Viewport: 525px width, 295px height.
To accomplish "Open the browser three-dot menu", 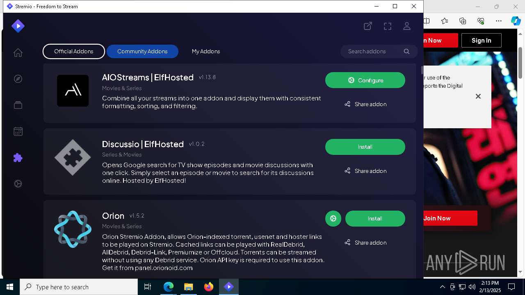I will pyautogui.click(x=499, y=21).
